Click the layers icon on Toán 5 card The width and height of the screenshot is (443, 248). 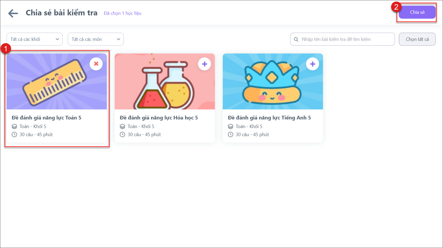click(x=14, y=126)
